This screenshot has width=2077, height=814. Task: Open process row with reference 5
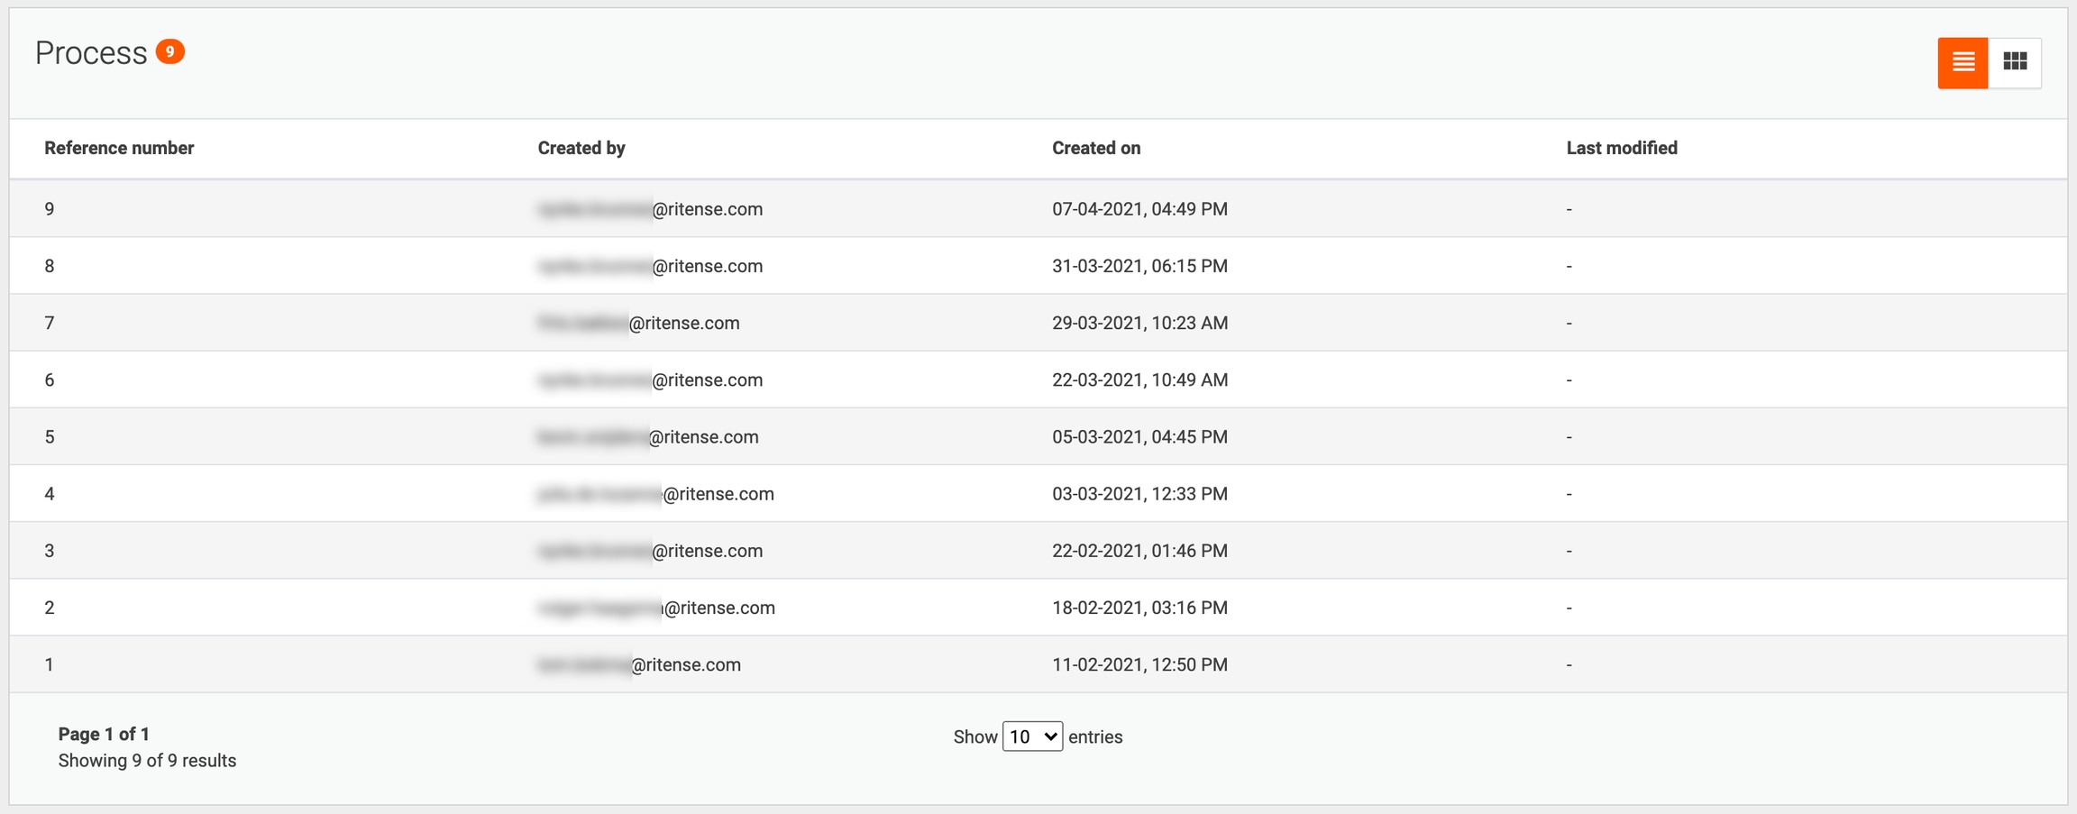pos(50,437)
